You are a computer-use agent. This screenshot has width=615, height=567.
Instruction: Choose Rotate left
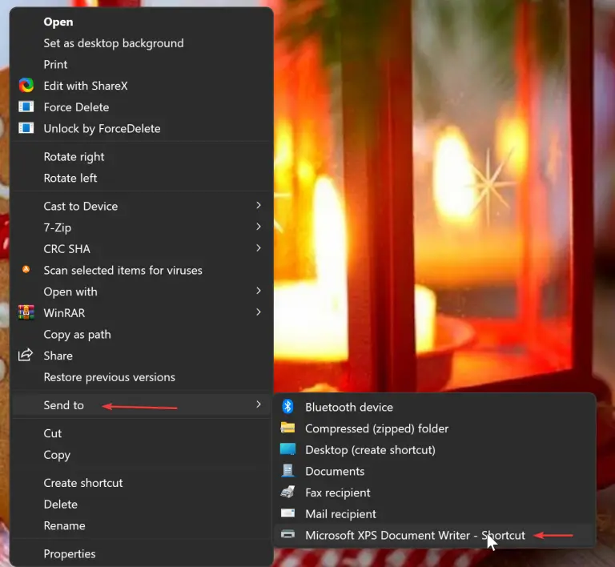(x=142, y=178)
